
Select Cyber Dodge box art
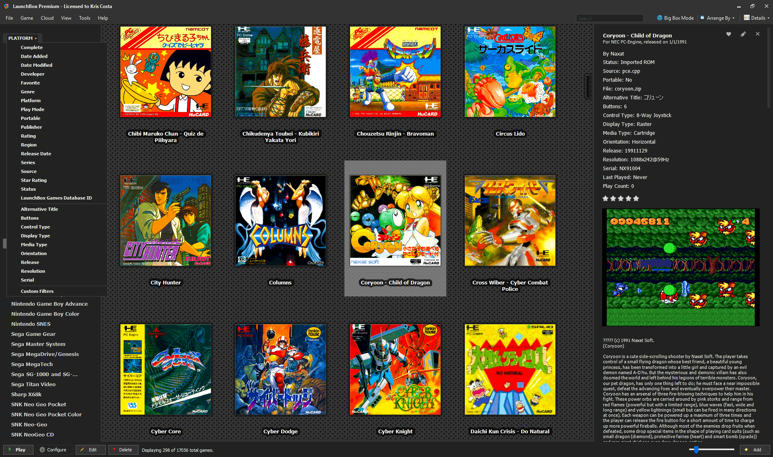point(280,370)
